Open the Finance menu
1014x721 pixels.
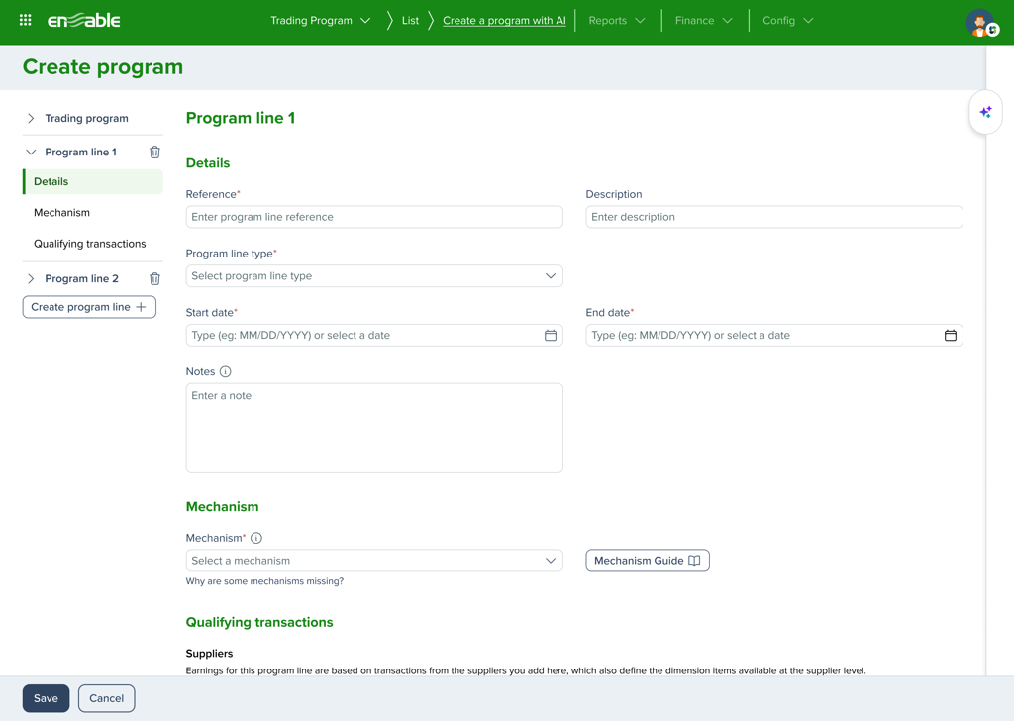(x=703, y=21)
